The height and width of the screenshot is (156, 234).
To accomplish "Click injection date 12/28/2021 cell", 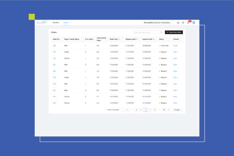I will [147, 46].
